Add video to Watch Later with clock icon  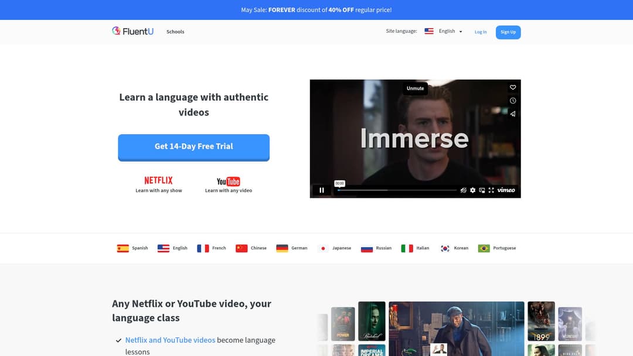pos(513,101)
